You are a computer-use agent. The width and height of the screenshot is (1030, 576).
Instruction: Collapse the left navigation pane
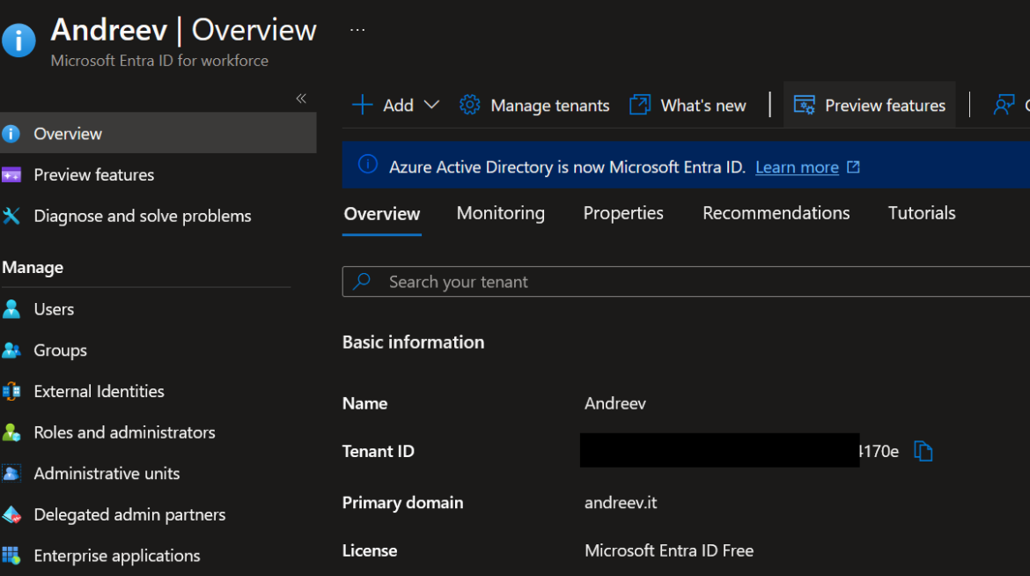[x=300, y=99]
